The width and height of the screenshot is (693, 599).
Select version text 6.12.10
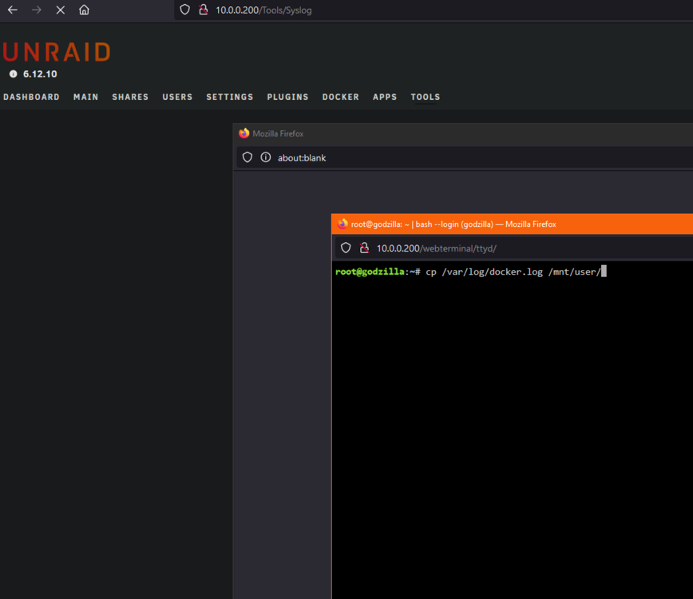click(40, 73)
